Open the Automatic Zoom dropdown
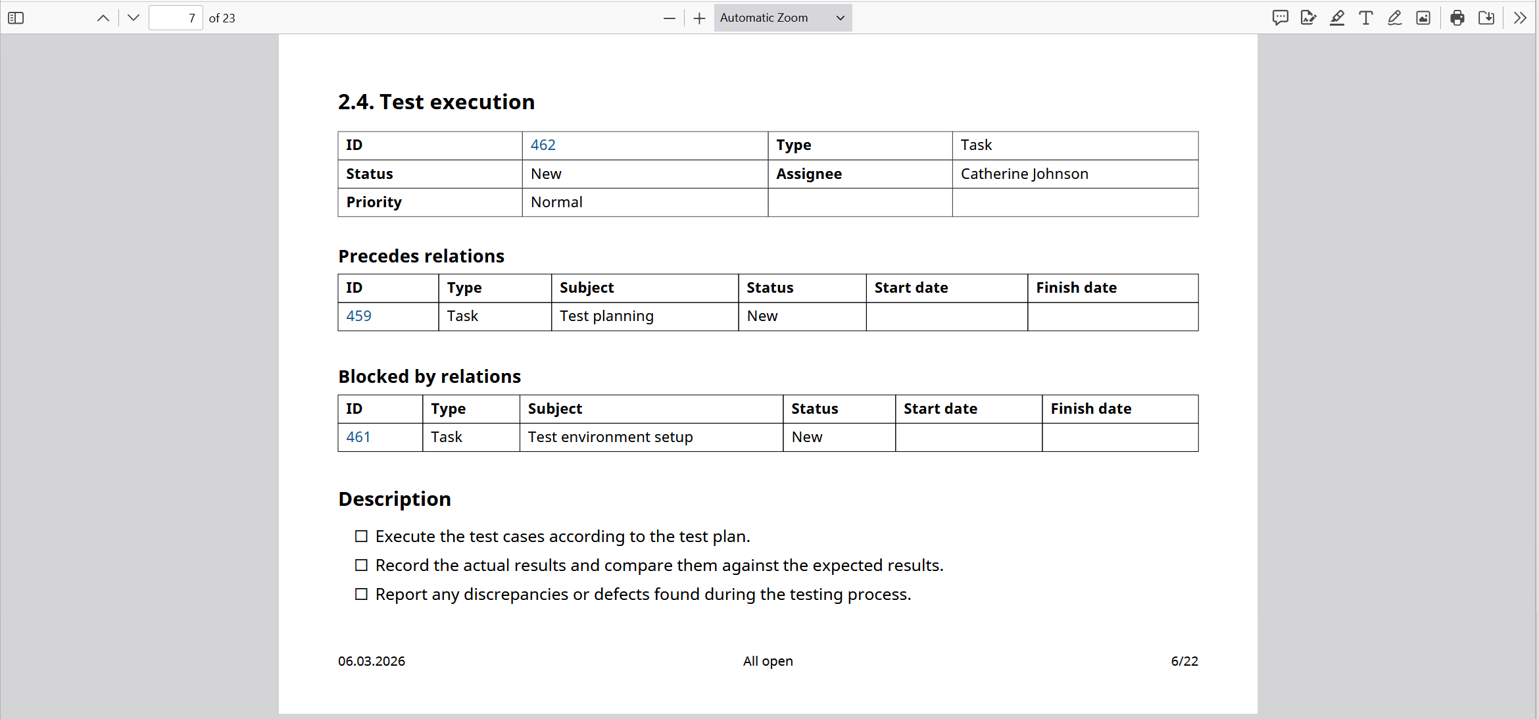 coord(782,18)
